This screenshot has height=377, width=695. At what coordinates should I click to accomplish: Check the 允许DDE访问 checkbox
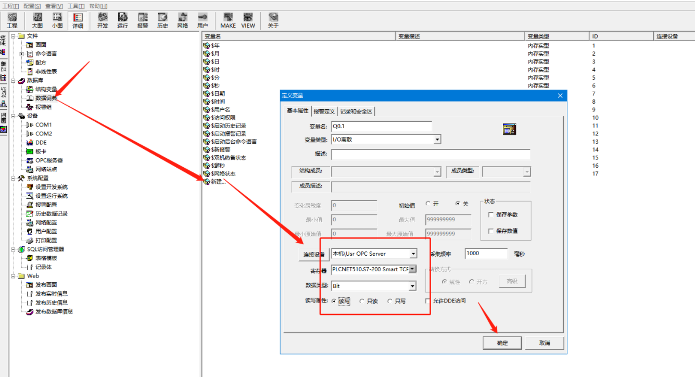coord(428,301)
